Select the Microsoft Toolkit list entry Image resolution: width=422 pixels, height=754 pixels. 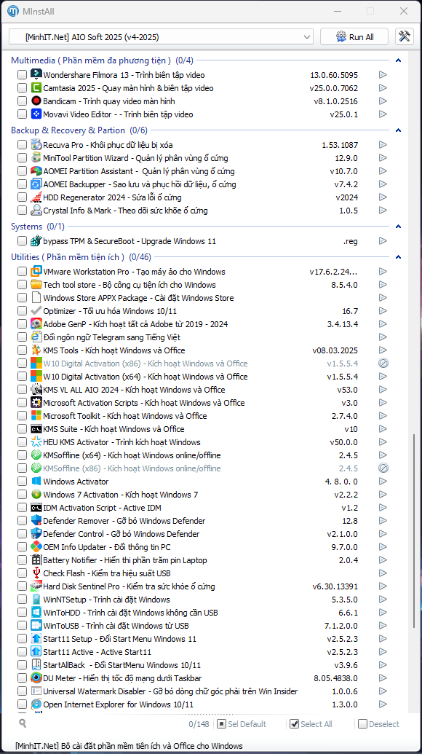point(203,416)
